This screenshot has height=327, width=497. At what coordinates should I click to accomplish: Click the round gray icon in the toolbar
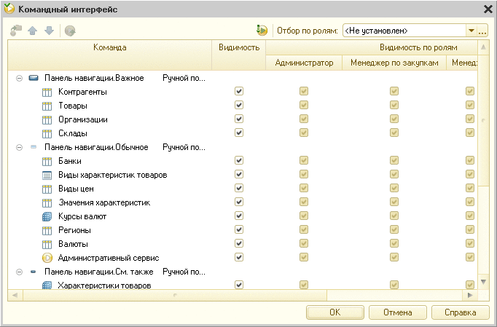click(x=70, y=31)
